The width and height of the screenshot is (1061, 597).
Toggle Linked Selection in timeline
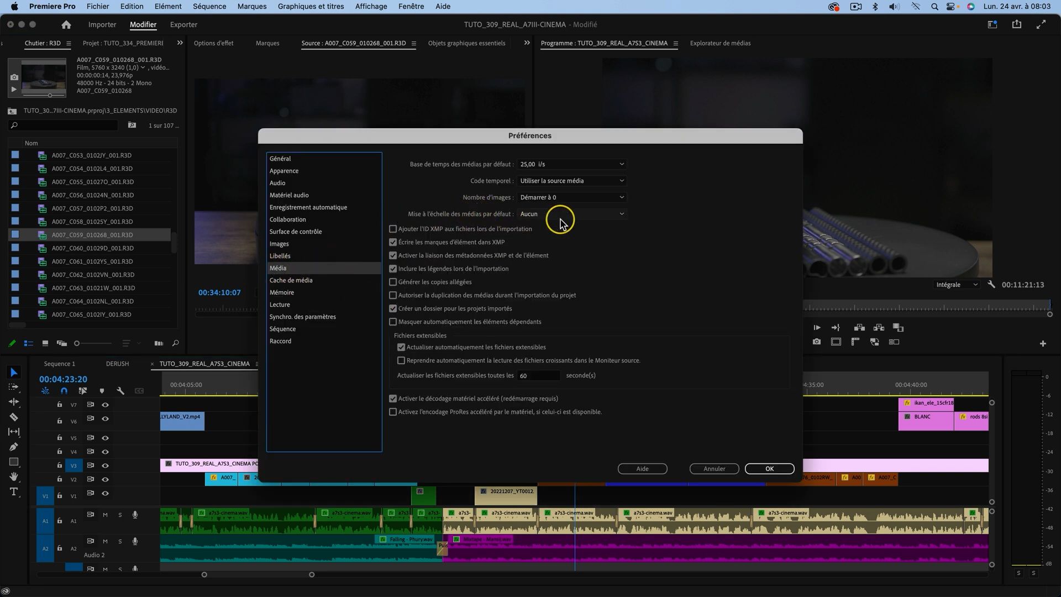(x=83, y=391)
